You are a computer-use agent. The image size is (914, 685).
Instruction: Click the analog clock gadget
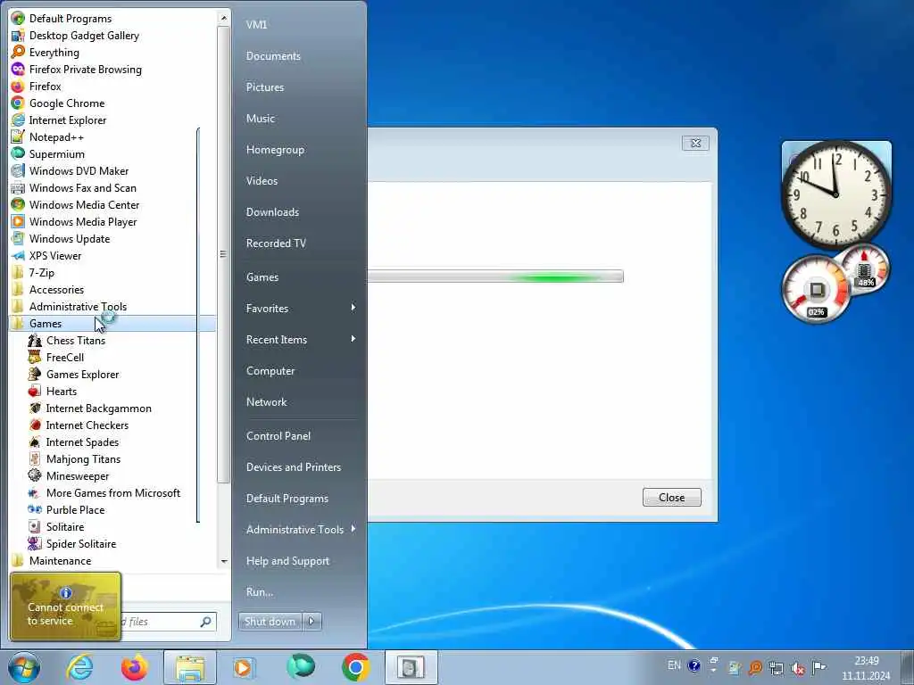point(836,194)
